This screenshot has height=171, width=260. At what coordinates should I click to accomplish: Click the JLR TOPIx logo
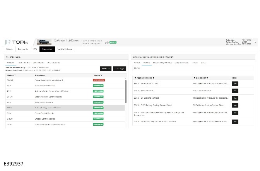pyautogui.click(x=16, y=42)
